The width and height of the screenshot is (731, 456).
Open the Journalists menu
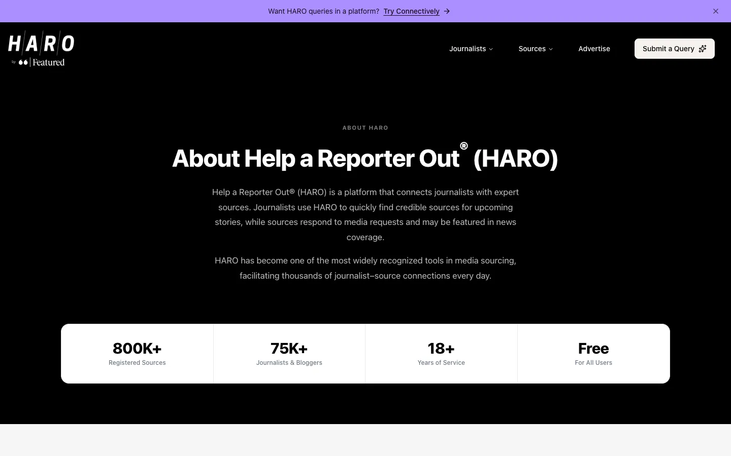[x=471, y=49]
